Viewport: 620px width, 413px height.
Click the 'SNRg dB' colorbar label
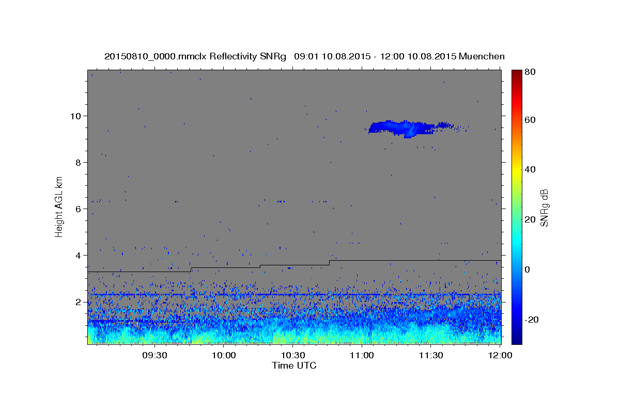tap(544, 208)
